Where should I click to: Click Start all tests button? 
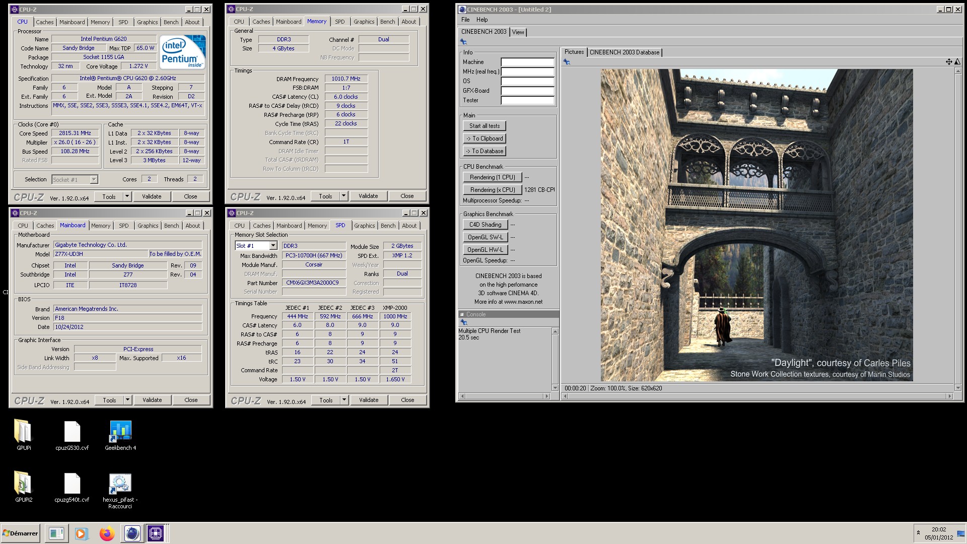tap(485, 126)
